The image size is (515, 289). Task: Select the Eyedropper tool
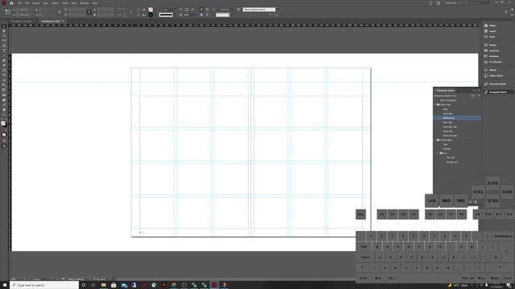[x=4, y=105]
